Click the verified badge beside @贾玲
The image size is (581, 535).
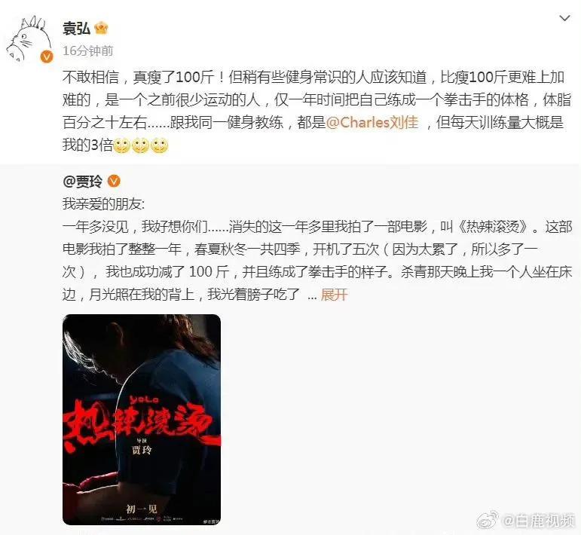(x=114, y=181)
